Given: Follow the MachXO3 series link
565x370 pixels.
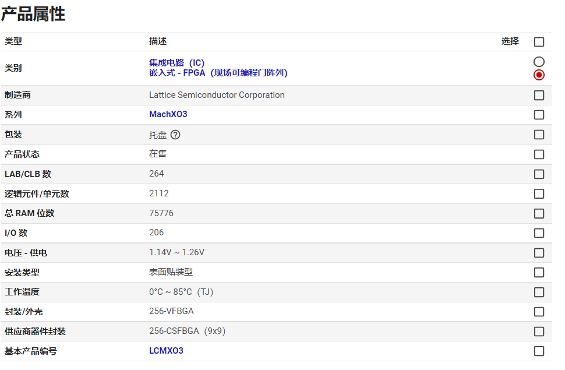Looking at the screenshot, I should 168,114.
